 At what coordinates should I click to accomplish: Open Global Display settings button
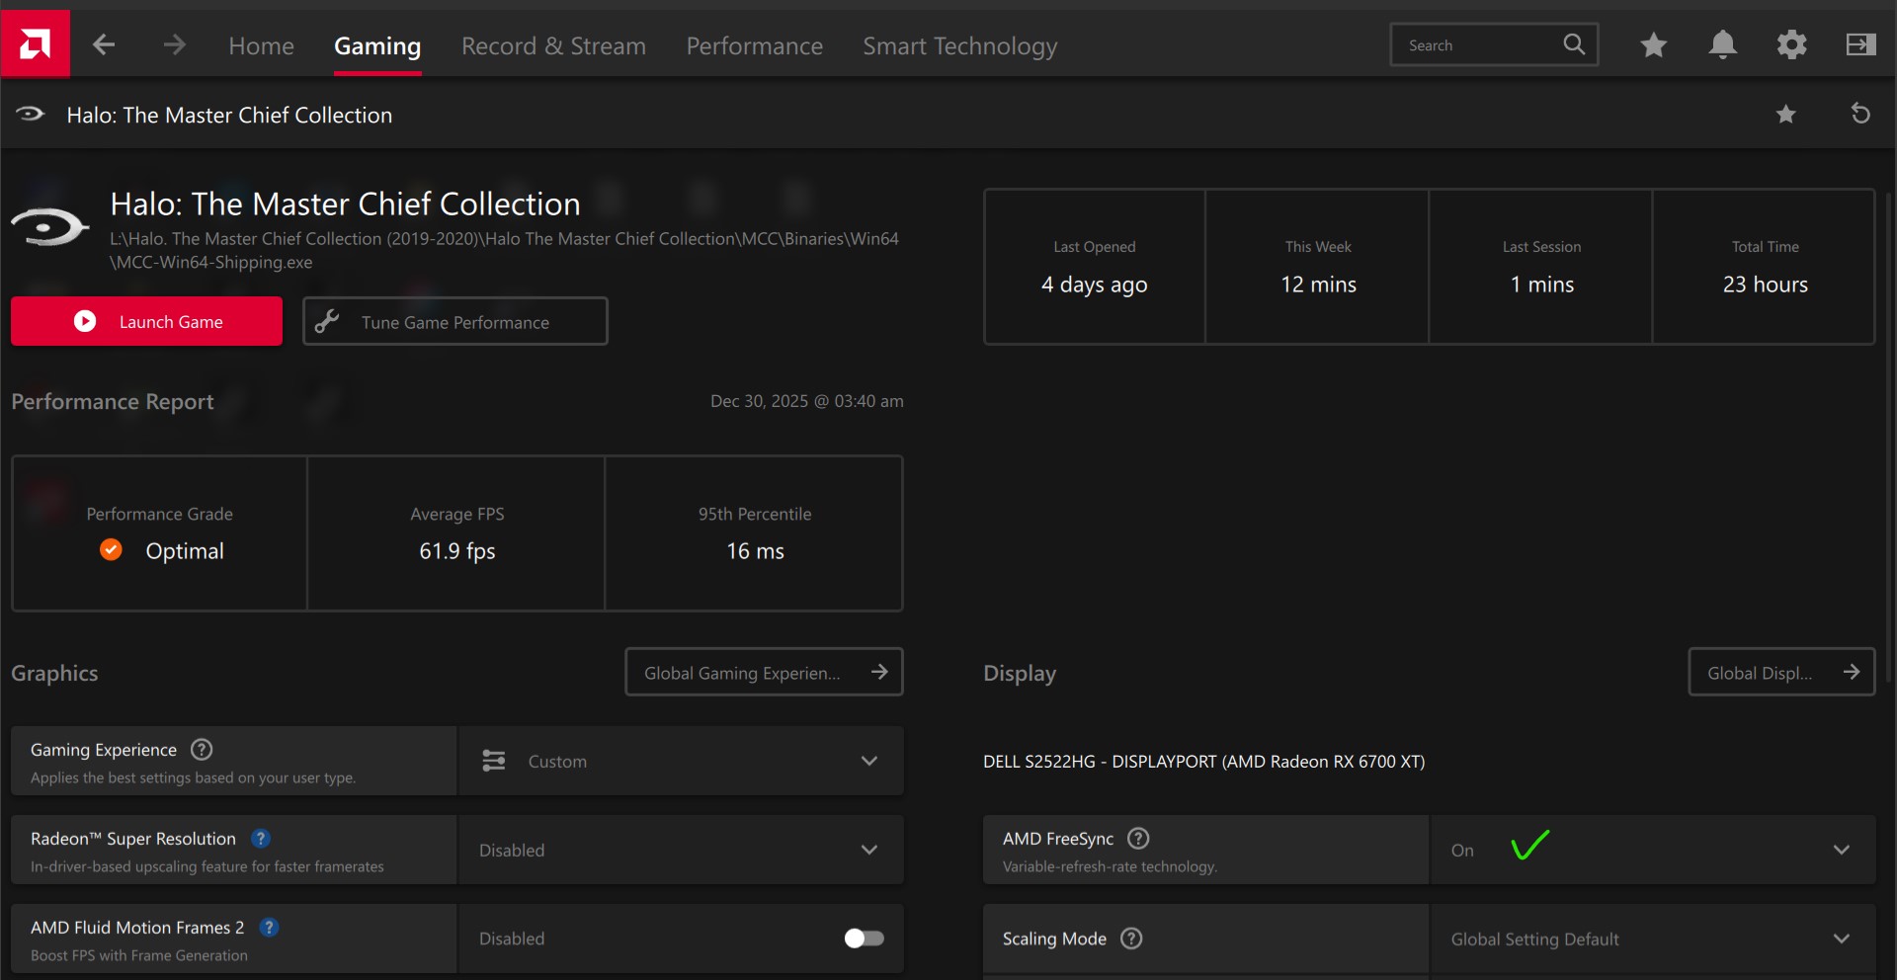(1781, 672)
